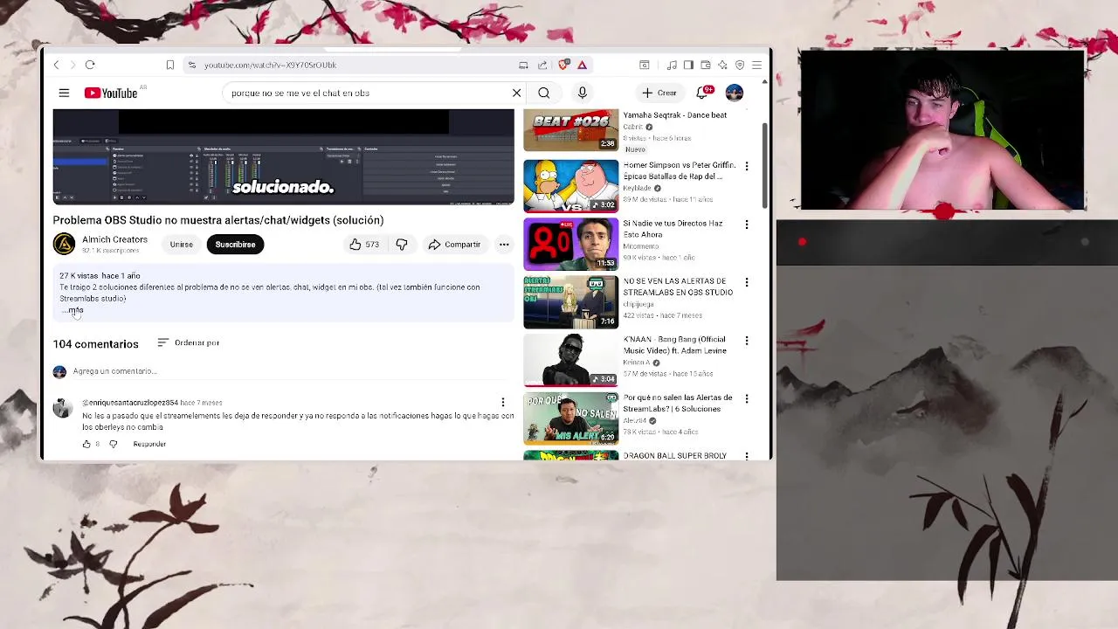Click the Suscribirse button
The image size is (1118, 629).
pyautogui.click(x=235, y=245)
